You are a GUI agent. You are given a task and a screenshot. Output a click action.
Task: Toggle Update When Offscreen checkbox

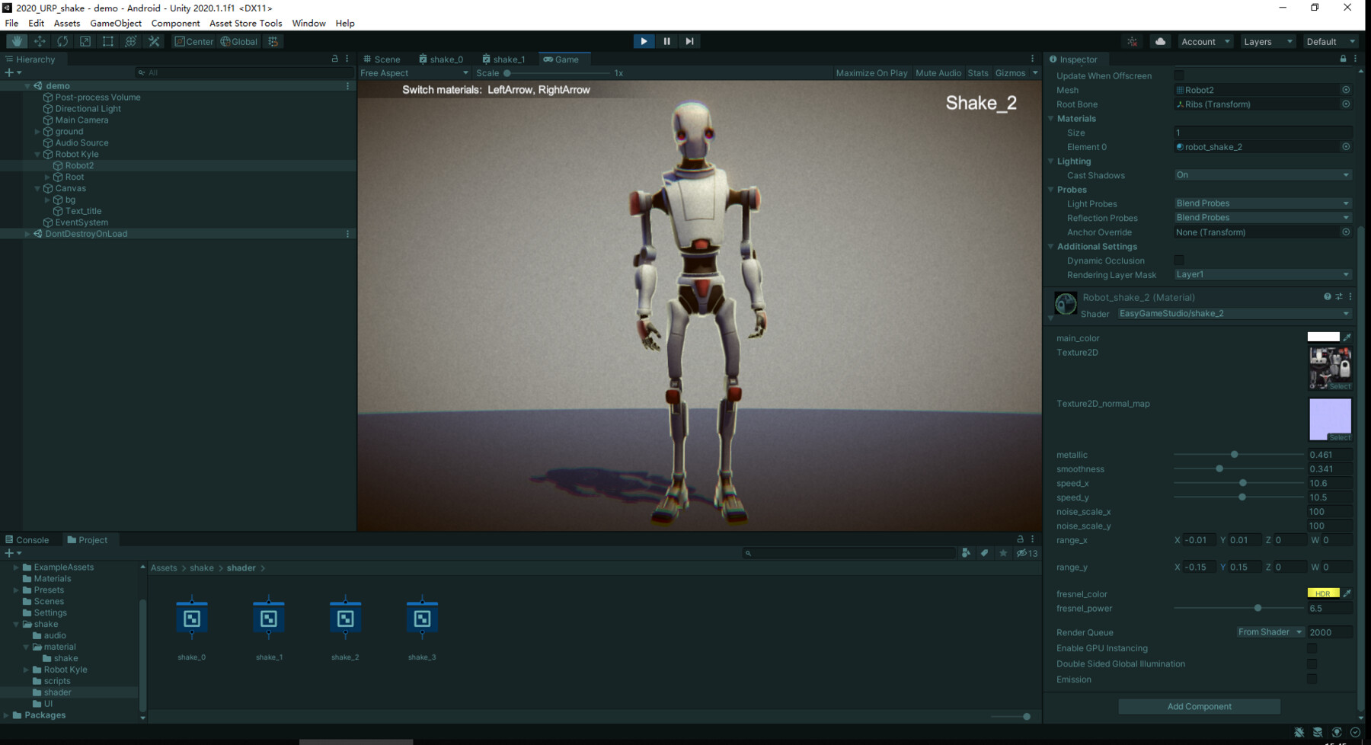coord(1179,75)
